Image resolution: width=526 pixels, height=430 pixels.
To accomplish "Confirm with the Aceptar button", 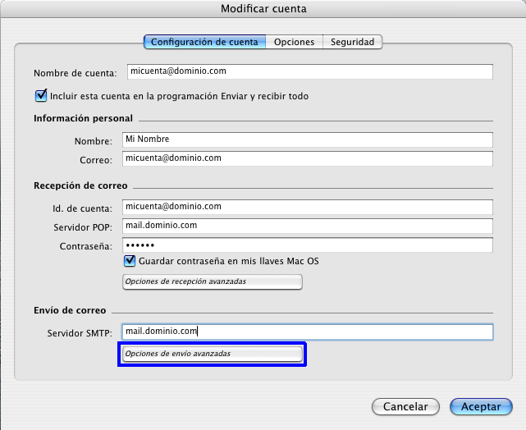I will point(481,406).
